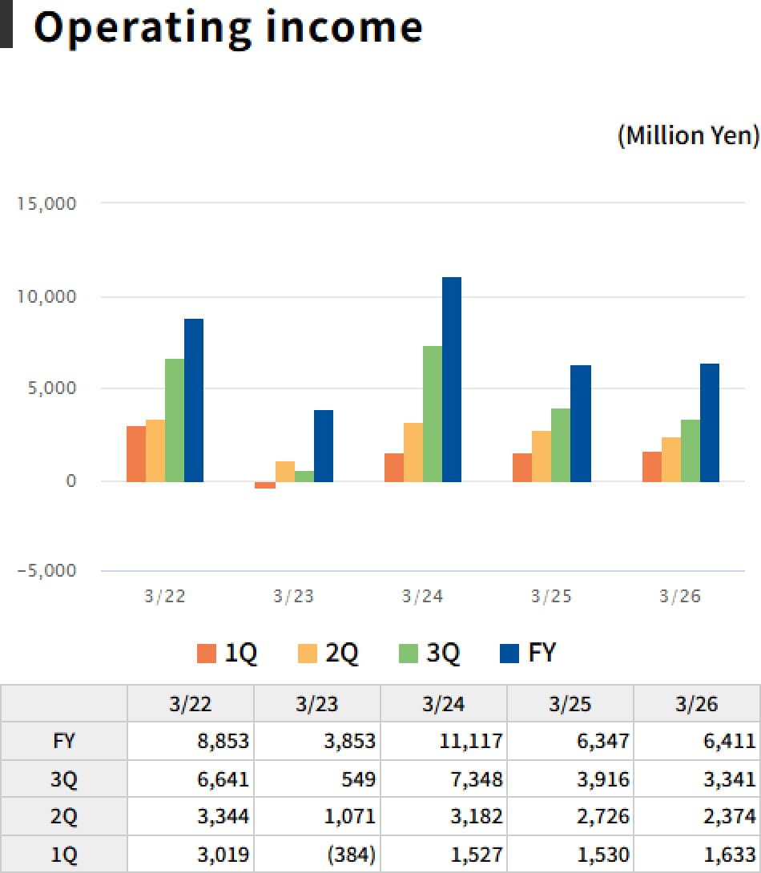Click the blue FY legend swatch
Screen dimensions: 761x873
click(509, 653)
